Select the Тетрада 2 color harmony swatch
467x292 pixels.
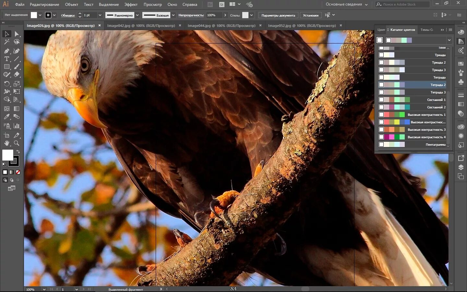[412, 85]
